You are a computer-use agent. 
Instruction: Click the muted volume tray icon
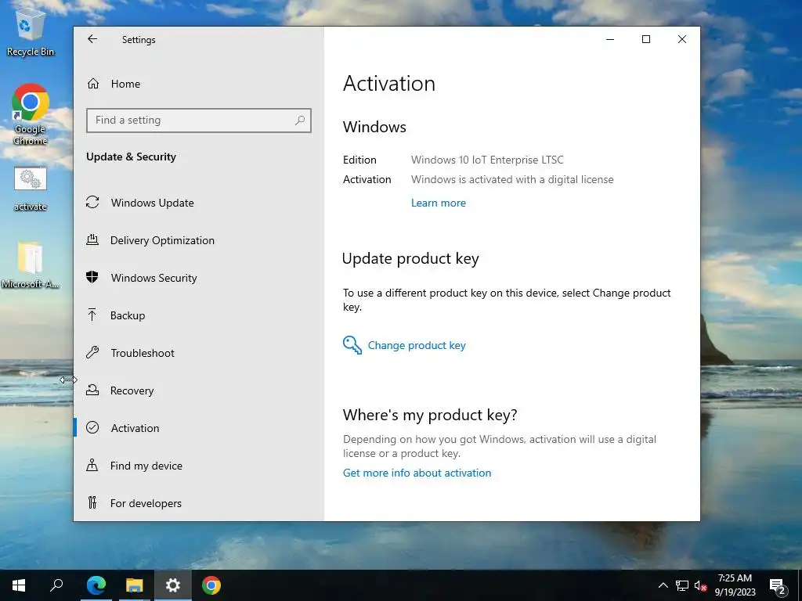click(700, 585)
